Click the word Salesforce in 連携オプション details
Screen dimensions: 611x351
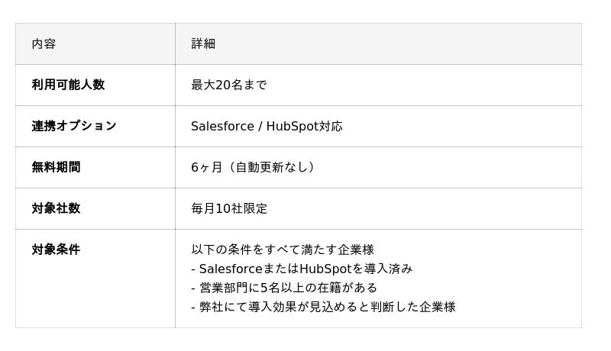pos(222,127)
